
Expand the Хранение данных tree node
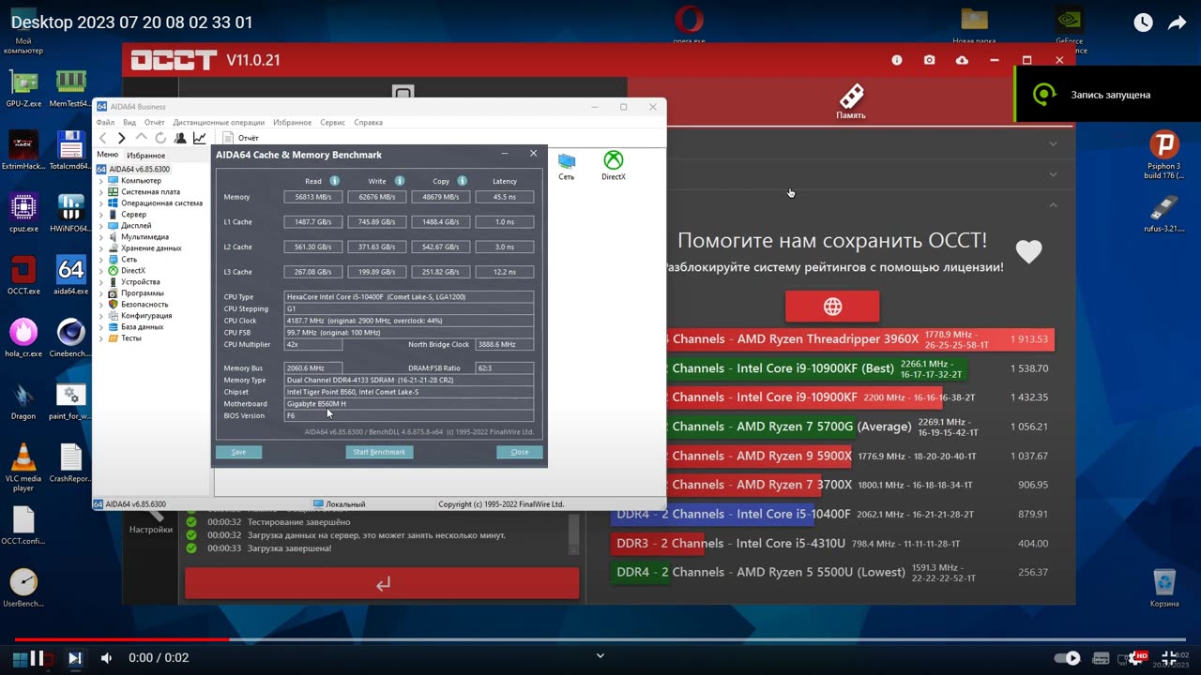pos(101,248)
